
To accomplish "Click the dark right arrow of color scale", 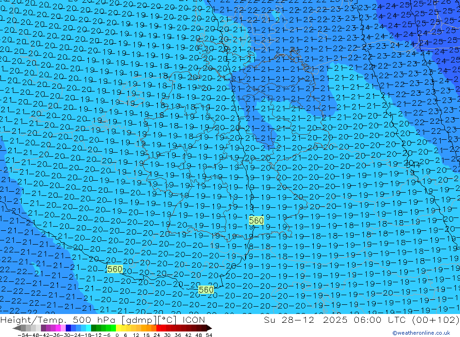I will [x=209, y=328].
